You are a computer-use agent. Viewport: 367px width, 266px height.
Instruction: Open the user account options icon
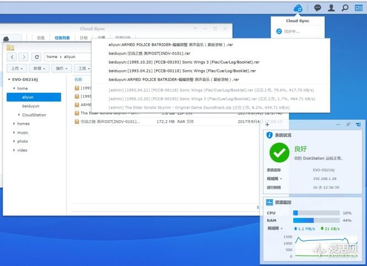coord(331,8)
